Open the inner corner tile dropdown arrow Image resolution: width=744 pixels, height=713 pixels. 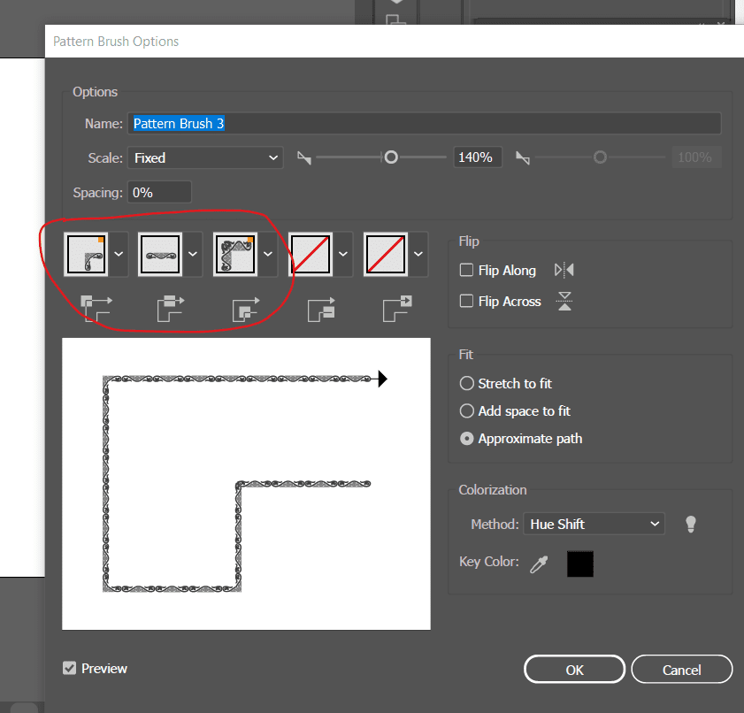click(x=268, y=254)
